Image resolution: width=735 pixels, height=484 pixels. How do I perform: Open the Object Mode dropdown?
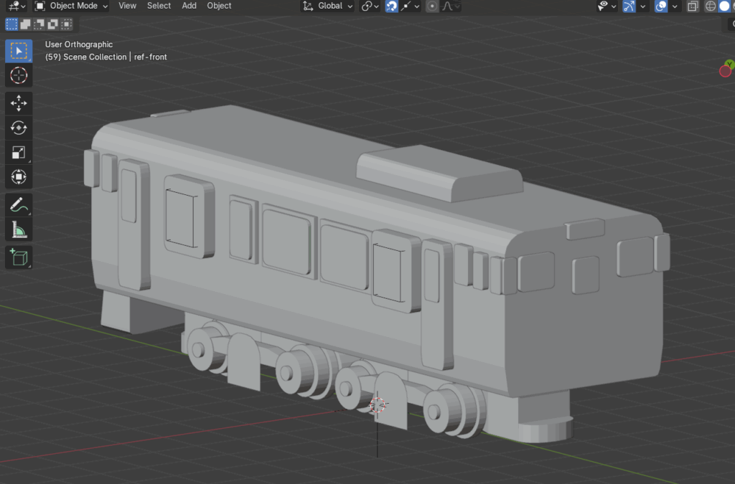[72, 6]
